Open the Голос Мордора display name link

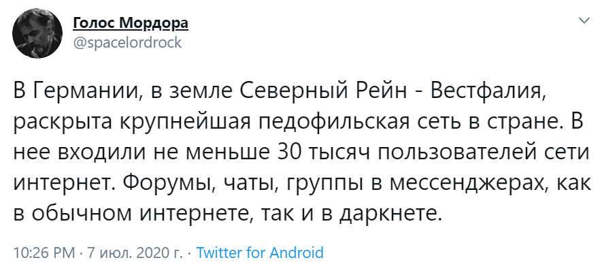131,25
